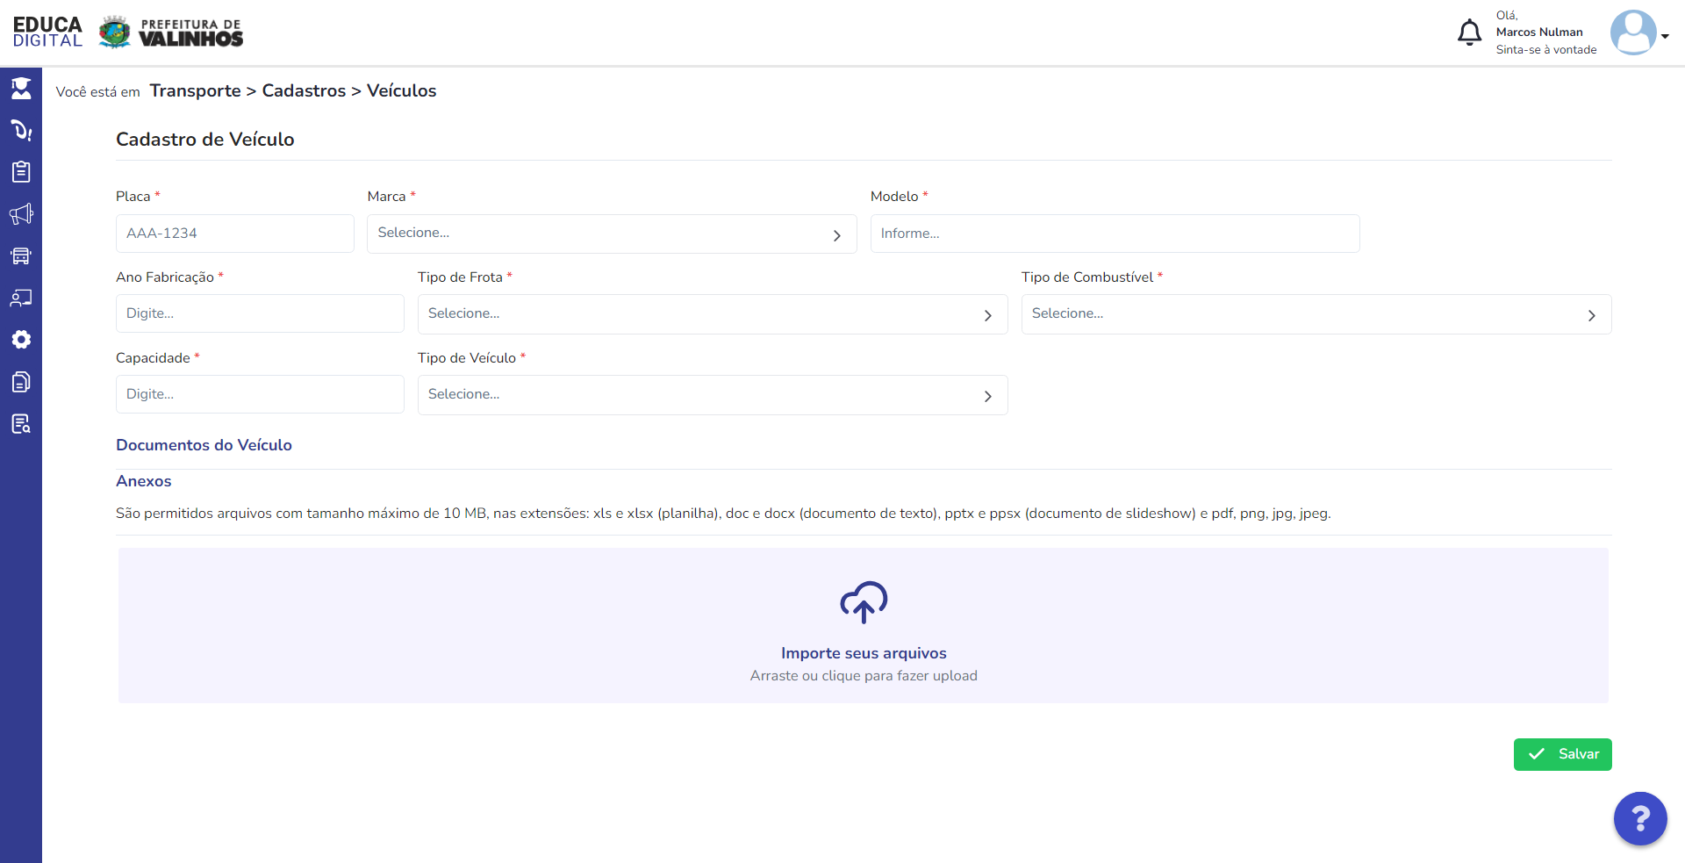Screen dimensions: 1685x863
Task: Click the teacher-board sidebar icon
Action: pos(21,298)
